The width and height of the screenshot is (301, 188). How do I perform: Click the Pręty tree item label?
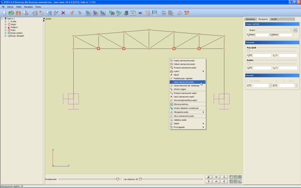[13, 30]
